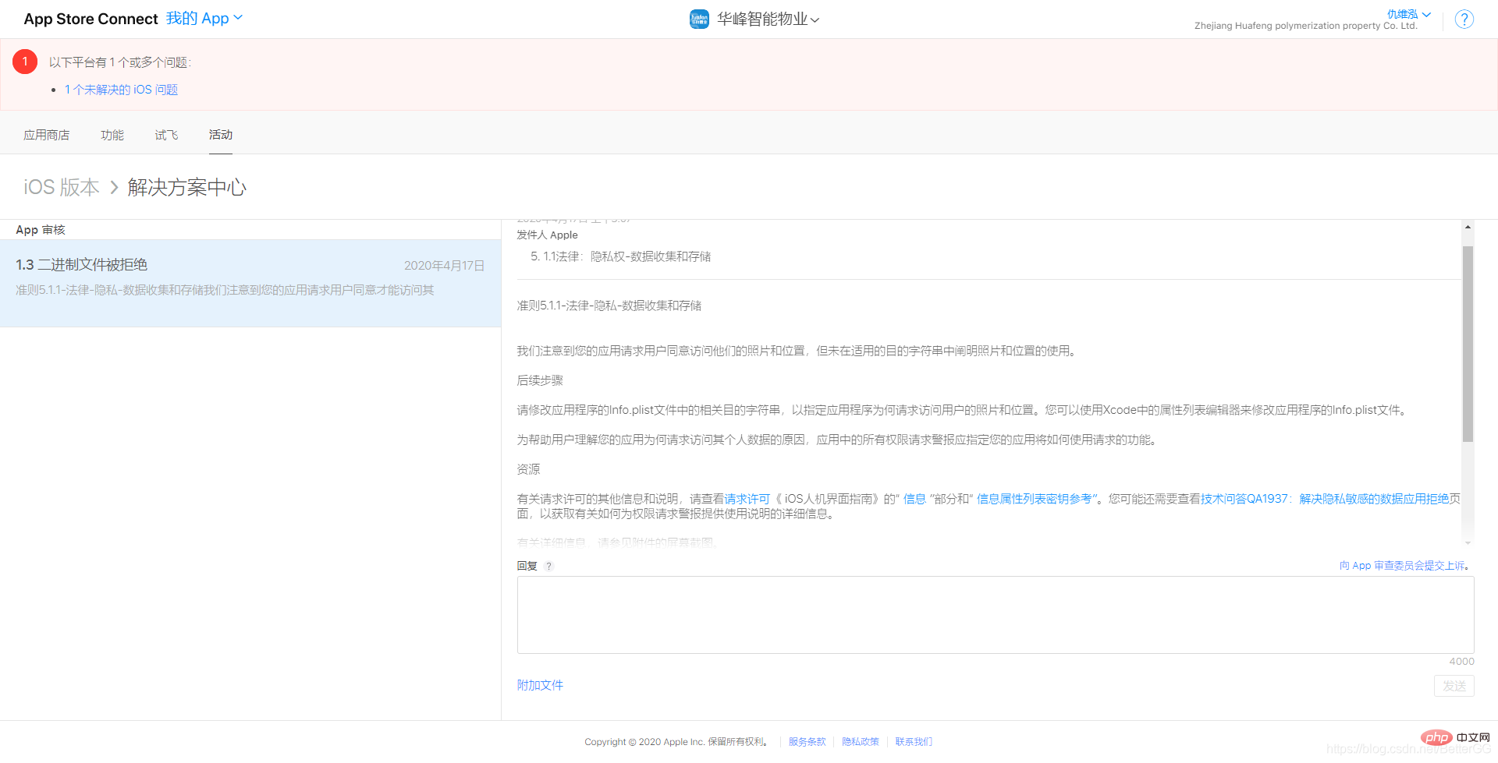The height and width of the screenshot is (763, 1498).
Task: Open the 华峰智能物业 app switcher dropdown
Action: 768,19
